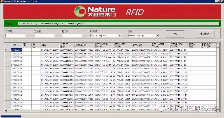Click the 电话 column header
The image size is (224, 118).
(x=36, y=45)
